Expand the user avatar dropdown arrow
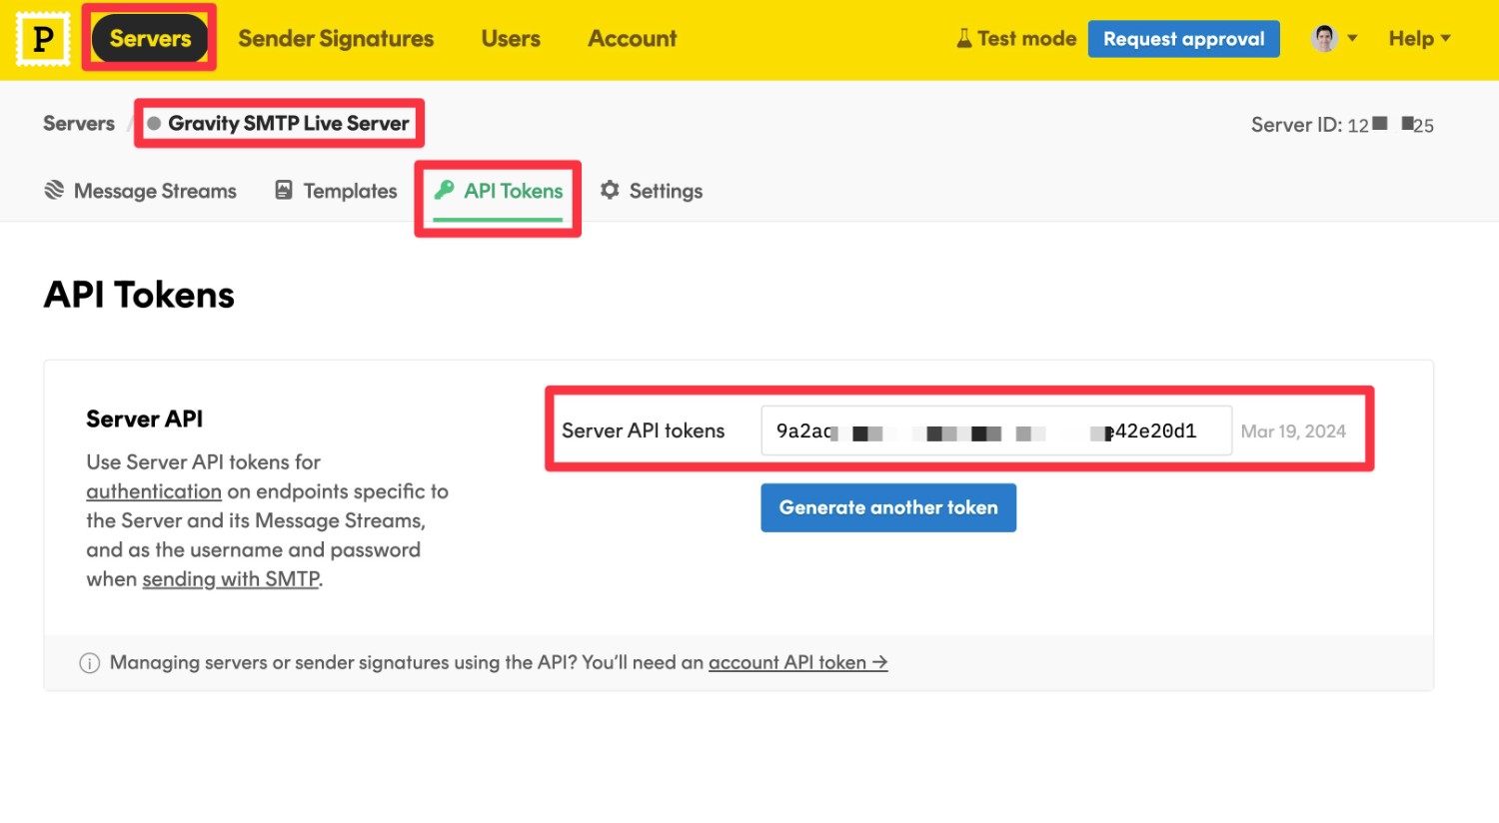The width and height of the screenshot is (1499, 823). tap(1352, 39)
